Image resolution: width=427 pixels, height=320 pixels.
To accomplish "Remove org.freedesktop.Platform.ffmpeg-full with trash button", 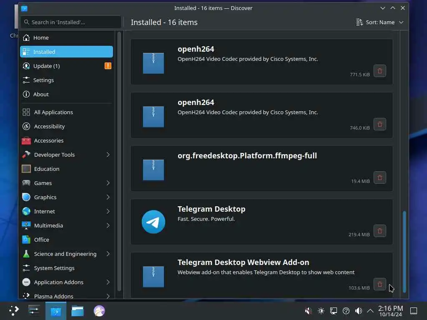I will (x=379, y=177).
